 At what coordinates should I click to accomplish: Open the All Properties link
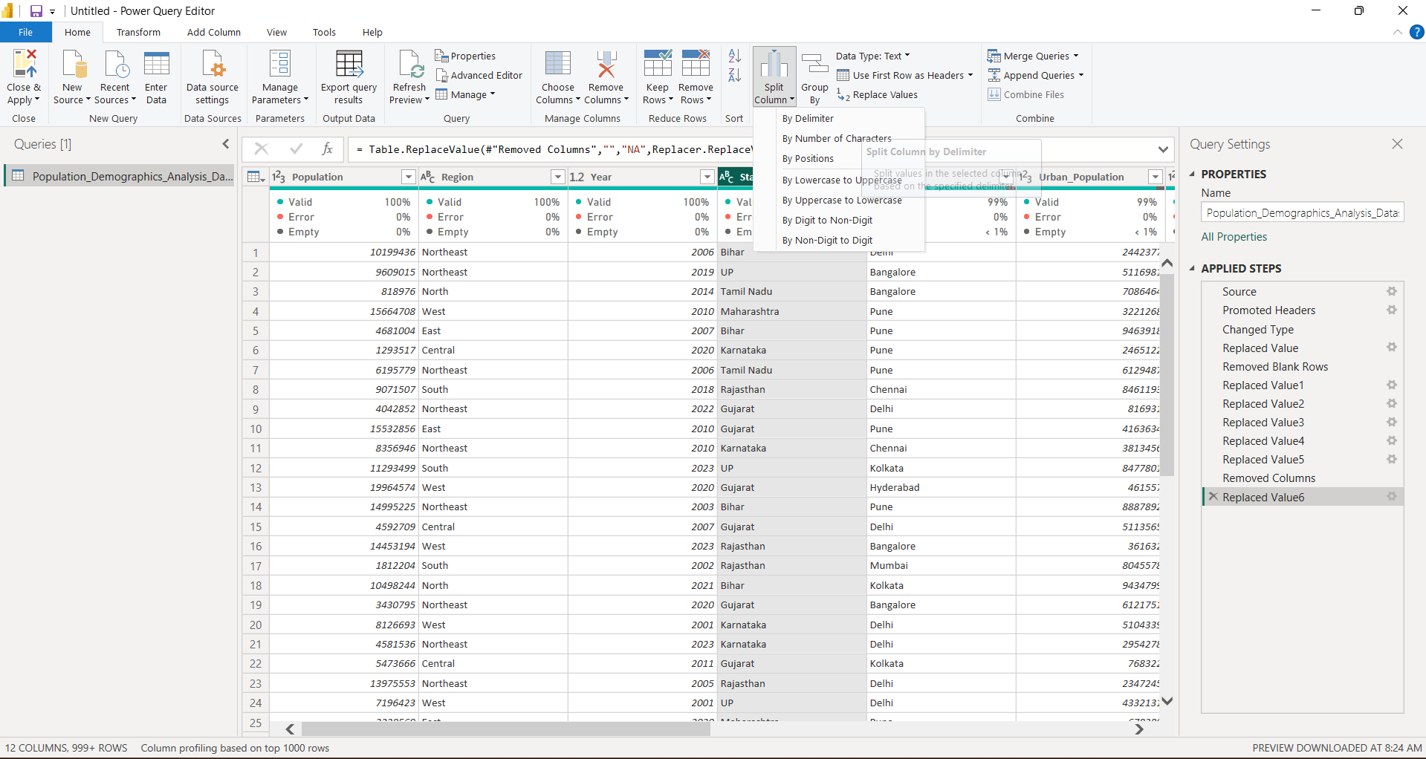pyautogui.click(x=1234, y=236)
